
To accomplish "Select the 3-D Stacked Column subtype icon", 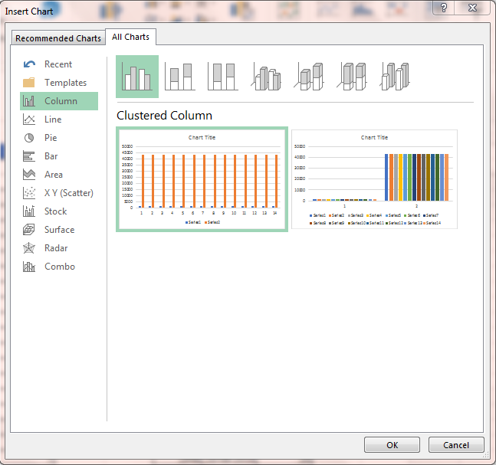I will 309,77.
